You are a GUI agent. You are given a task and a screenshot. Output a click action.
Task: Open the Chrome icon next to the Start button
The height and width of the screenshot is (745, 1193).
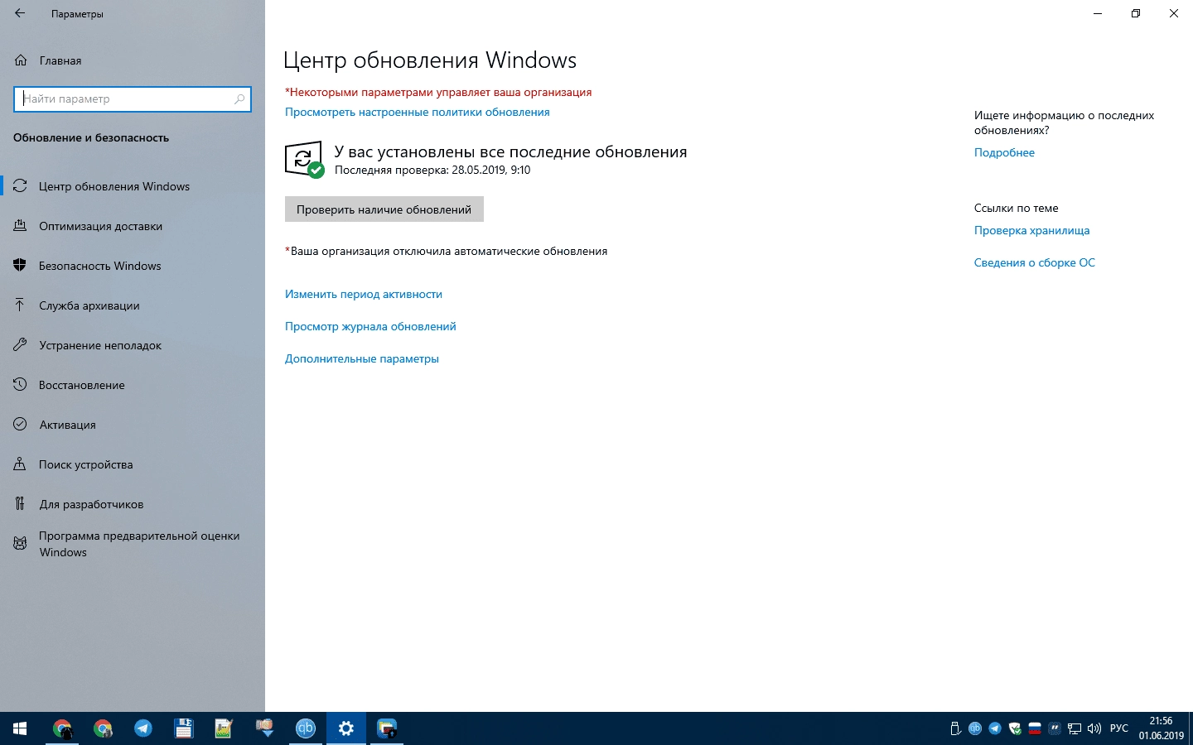(62, 728)
